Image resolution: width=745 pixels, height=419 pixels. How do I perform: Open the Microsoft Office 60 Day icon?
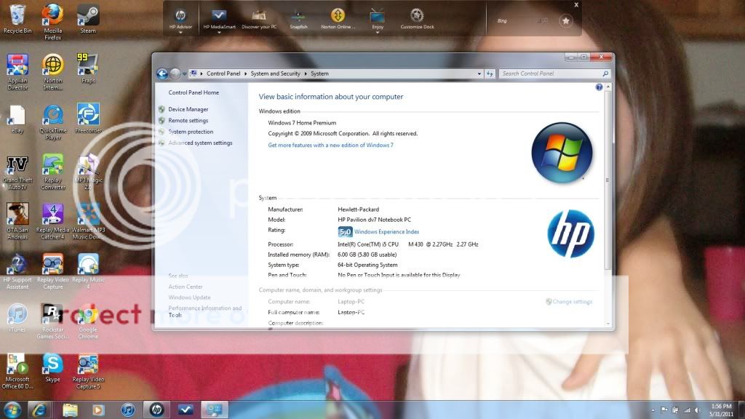coord(17,372)
